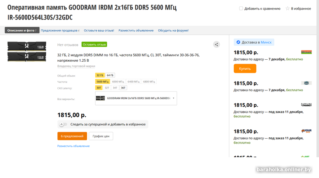Image resolution: width=319 pixels, height=178 pixels.
Task: Click the delivery location pin icon
Action: [238, 42]
